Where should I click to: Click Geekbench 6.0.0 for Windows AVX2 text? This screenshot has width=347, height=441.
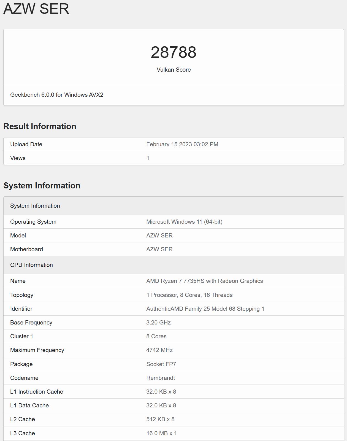point(57,95)
